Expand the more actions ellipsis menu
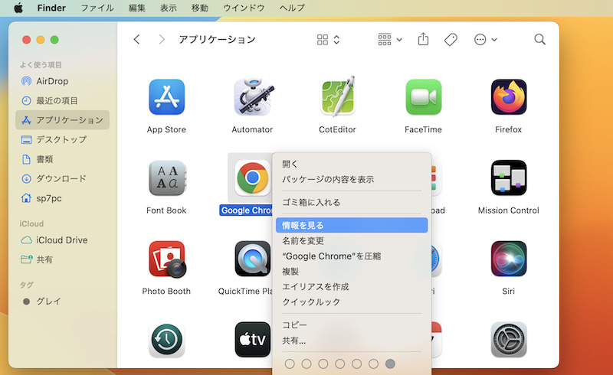 click(486, 39)
